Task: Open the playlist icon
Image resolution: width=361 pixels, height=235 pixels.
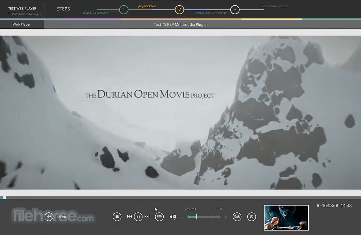Action: coord(159,216)
